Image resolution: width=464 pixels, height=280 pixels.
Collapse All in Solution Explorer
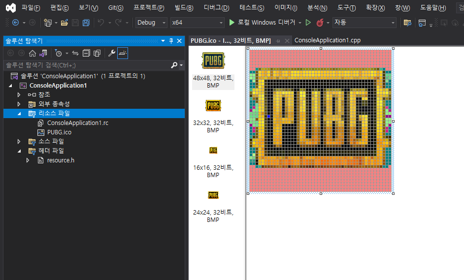(x=86, y=53)
